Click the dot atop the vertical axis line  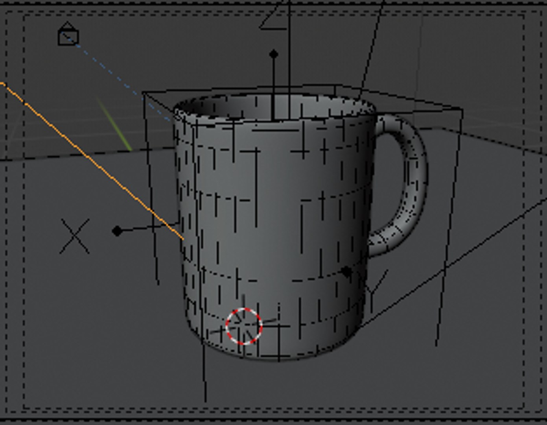(x=274, y=54)
